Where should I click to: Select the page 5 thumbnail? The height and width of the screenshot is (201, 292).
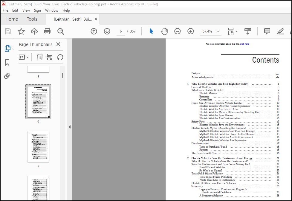(38, 69)
